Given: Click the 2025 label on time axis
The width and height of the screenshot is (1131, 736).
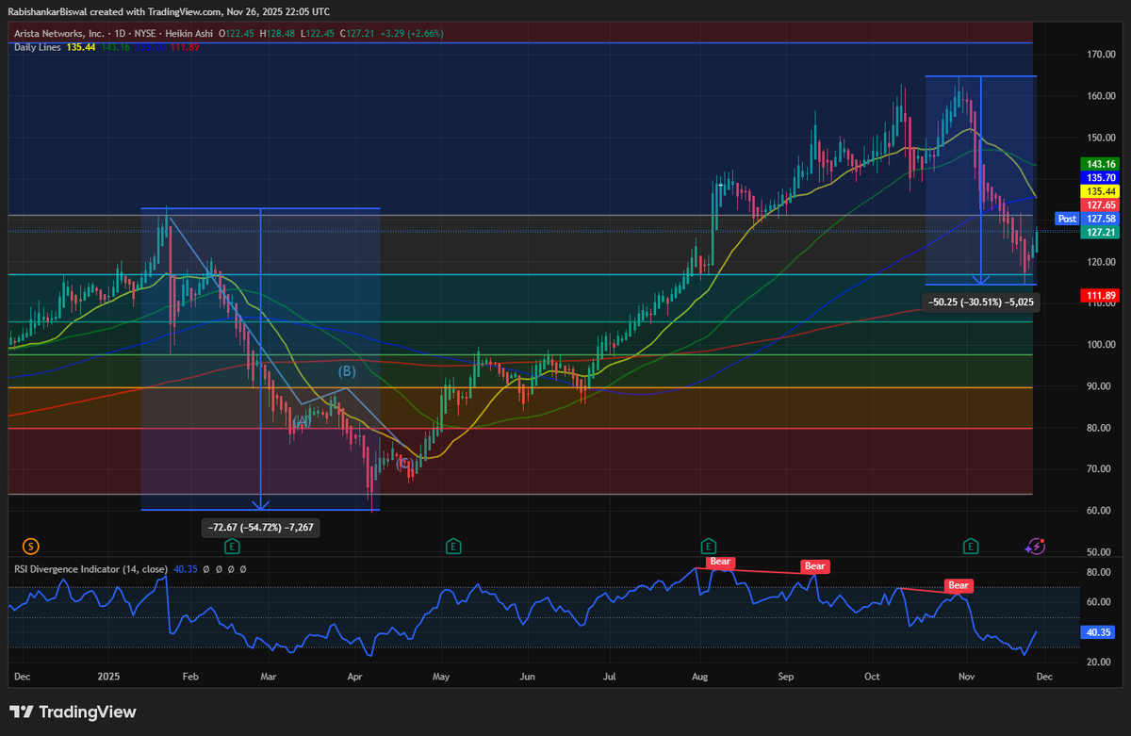Looking at the screenshot, I should pos(109,677).
